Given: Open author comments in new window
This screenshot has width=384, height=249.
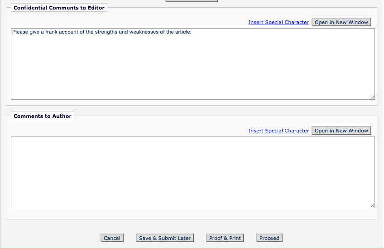Looking at the screenshot, I should (341, 131).
